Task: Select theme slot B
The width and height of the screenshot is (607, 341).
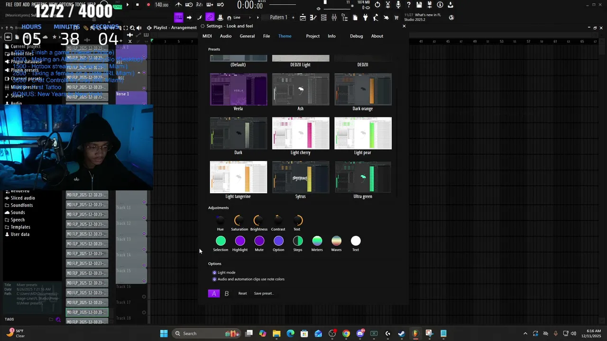Action: tap(227, 294)
